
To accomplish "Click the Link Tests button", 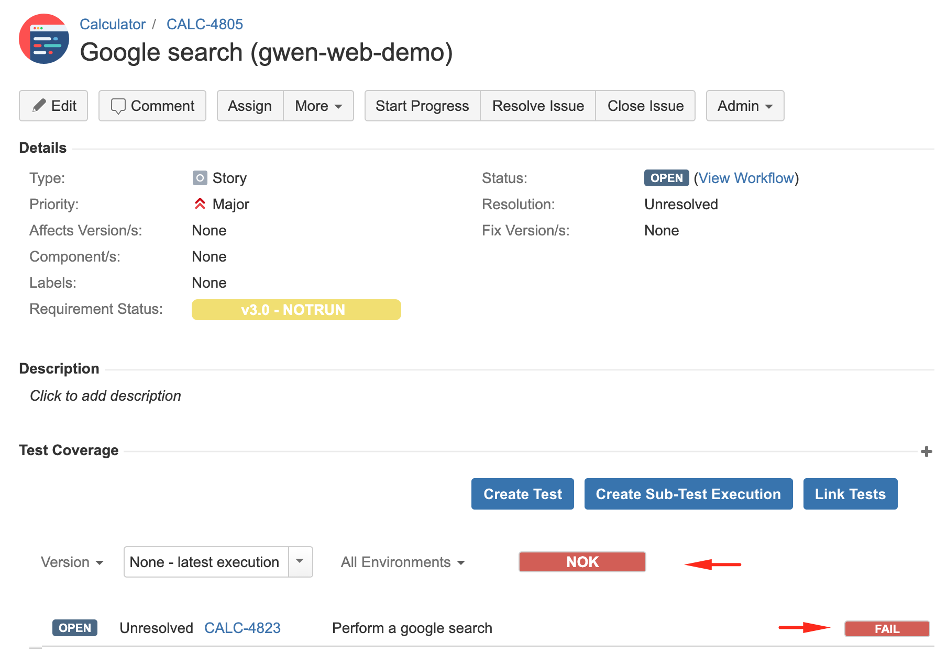I will coord(850,494).
